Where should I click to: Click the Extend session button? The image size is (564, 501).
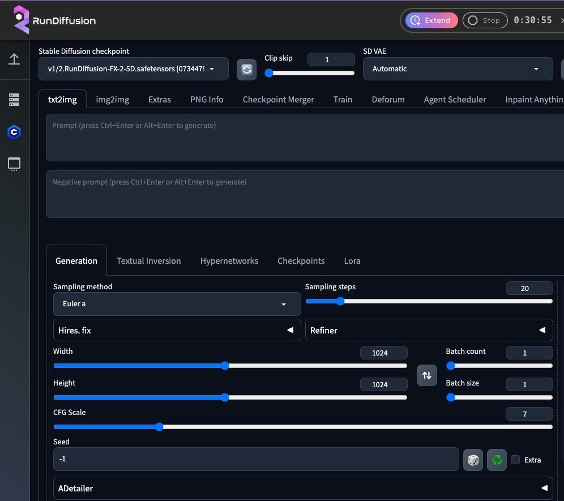431,20
